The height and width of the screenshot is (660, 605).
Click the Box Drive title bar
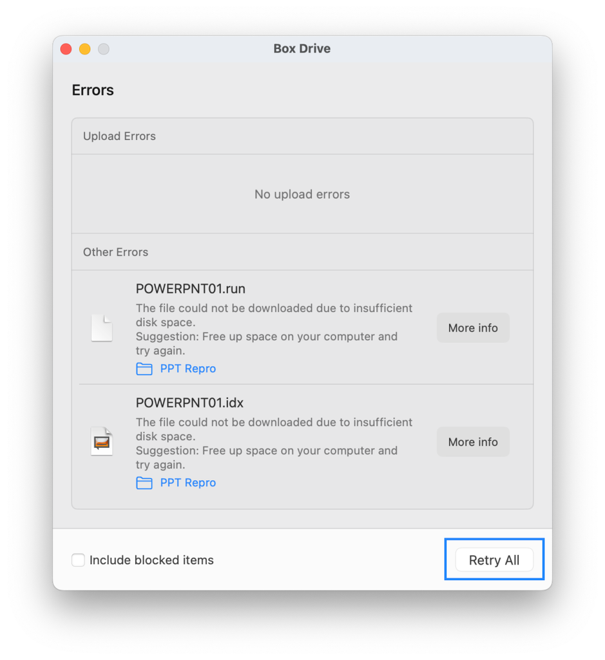[x=302, y=49]
